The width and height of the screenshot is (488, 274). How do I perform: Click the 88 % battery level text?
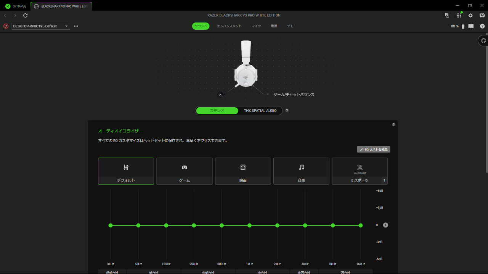(454, 26)
